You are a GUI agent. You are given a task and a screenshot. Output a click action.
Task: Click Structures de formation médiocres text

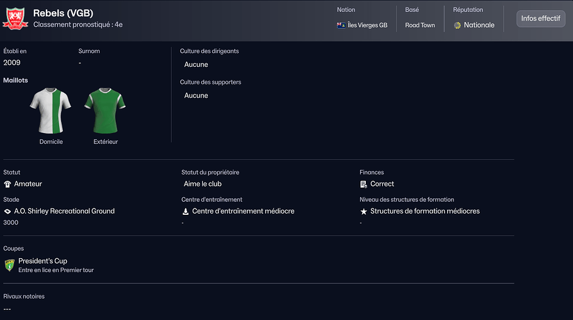[x=425, y=211]
